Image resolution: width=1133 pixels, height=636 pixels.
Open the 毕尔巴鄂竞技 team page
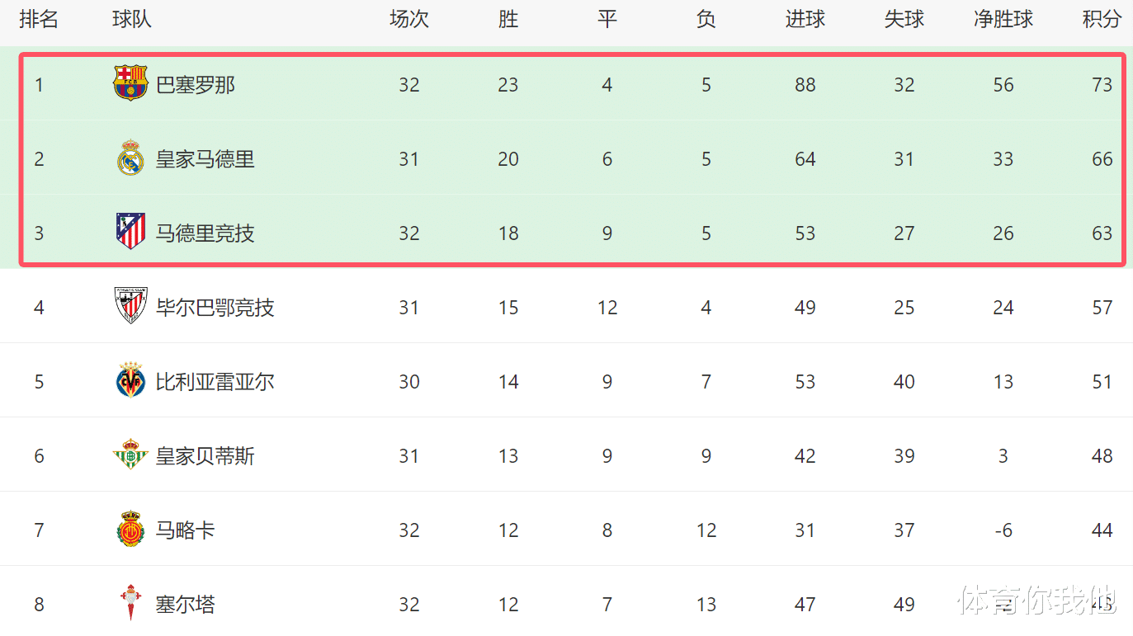pyautogui.click(x=215, y=308)
